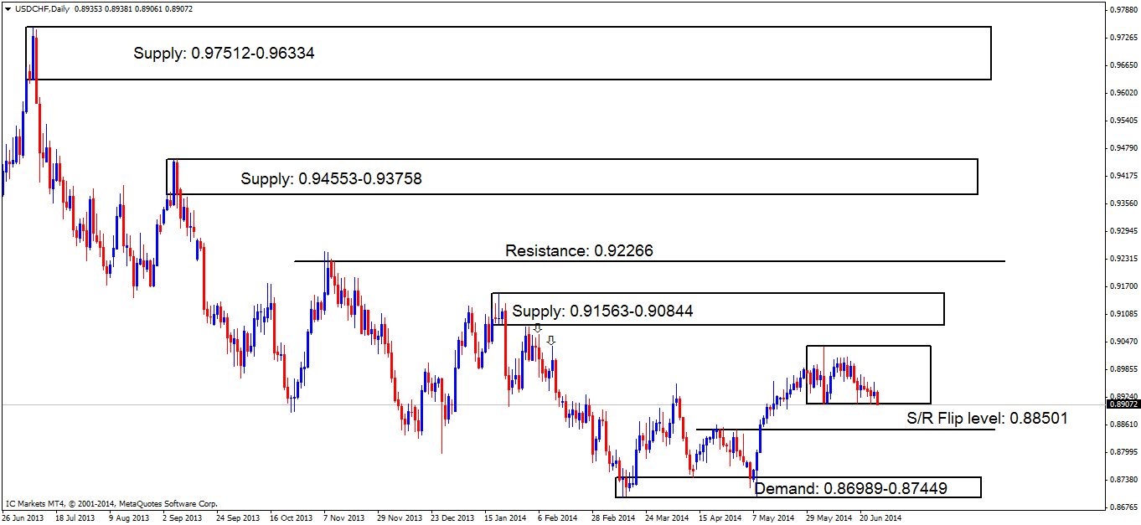Screen dimensions: 1141x525
Task: Click the 0.92945 price on the scale
Action: 1123,231
